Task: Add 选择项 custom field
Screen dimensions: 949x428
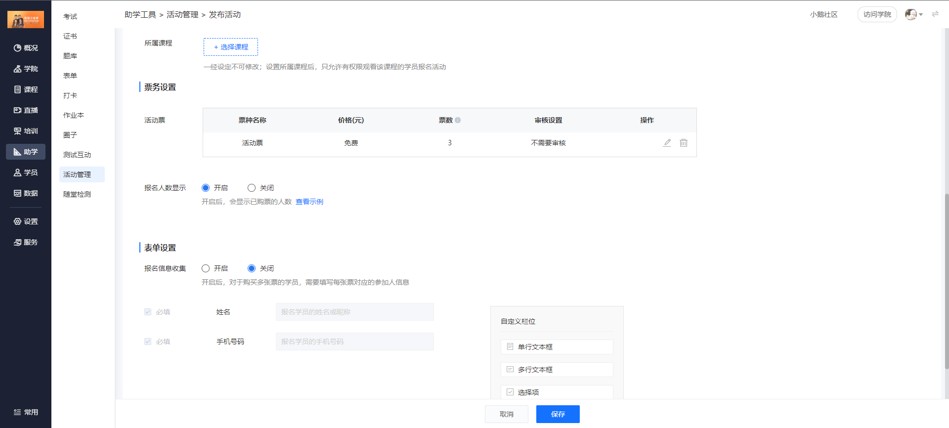Action: coord(557,392)
